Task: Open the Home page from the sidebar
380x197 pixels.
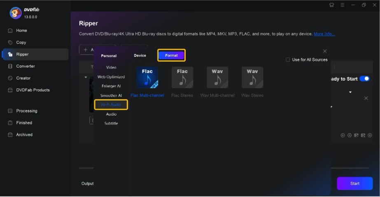Action: tap(21, 30)
